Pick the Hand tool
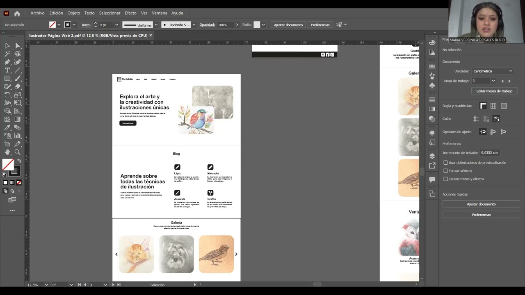The width and height of the screenshot is (525, 295). coord(7,152)
